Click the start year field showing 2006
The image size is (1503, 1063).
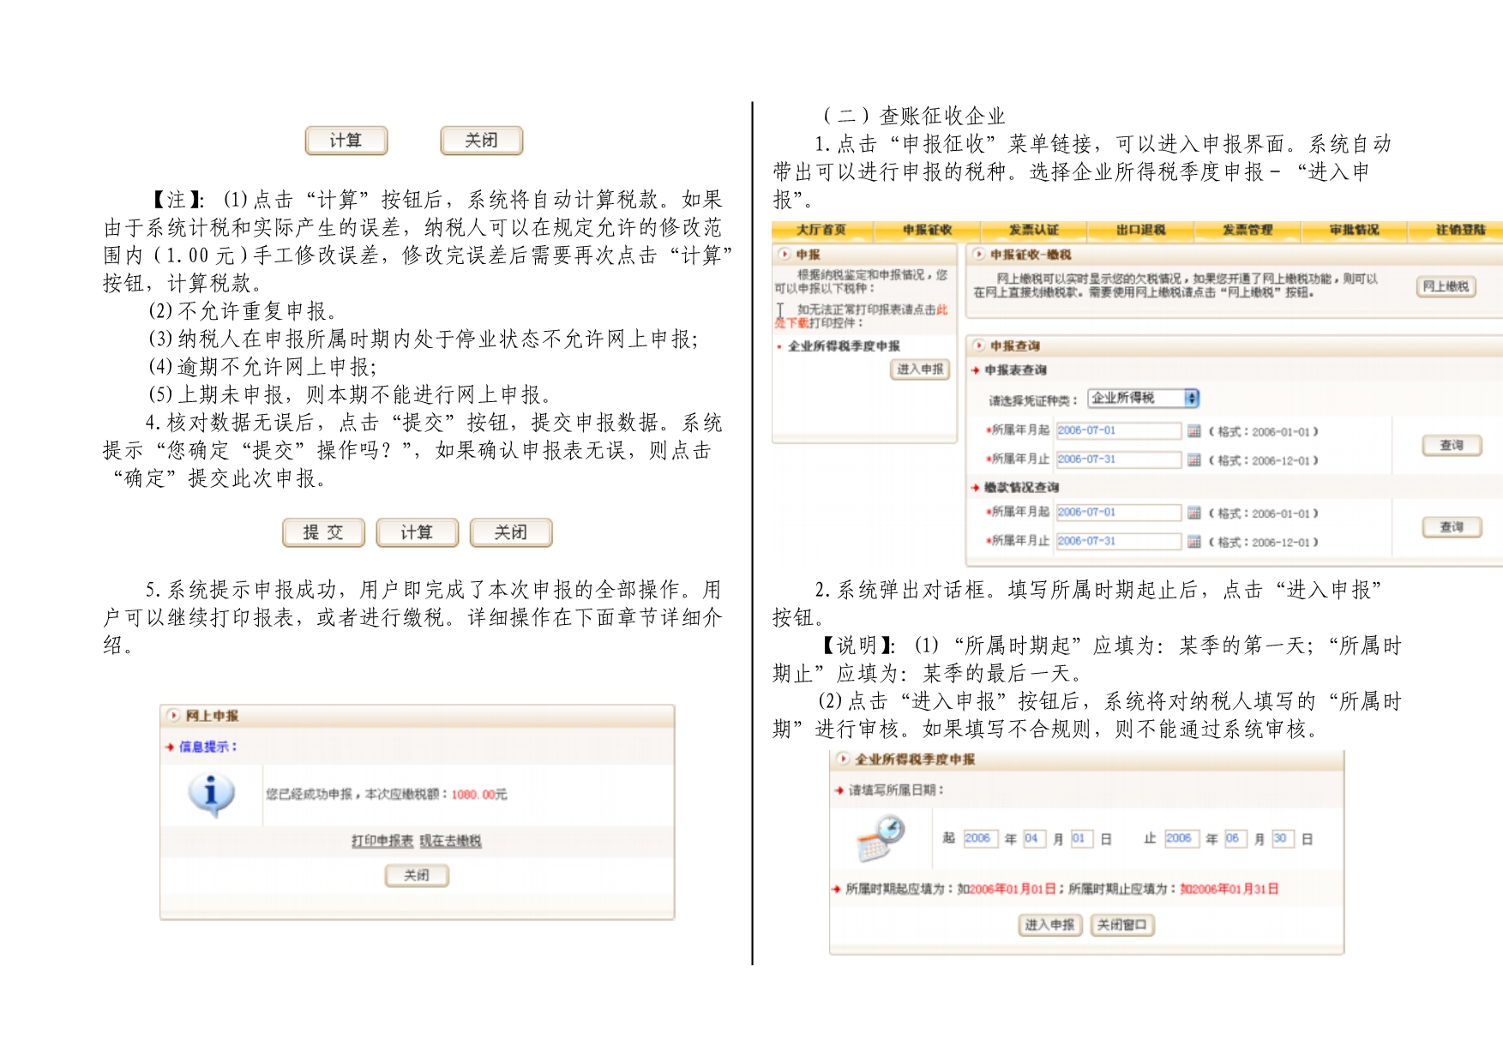click(x=980, y=838)
